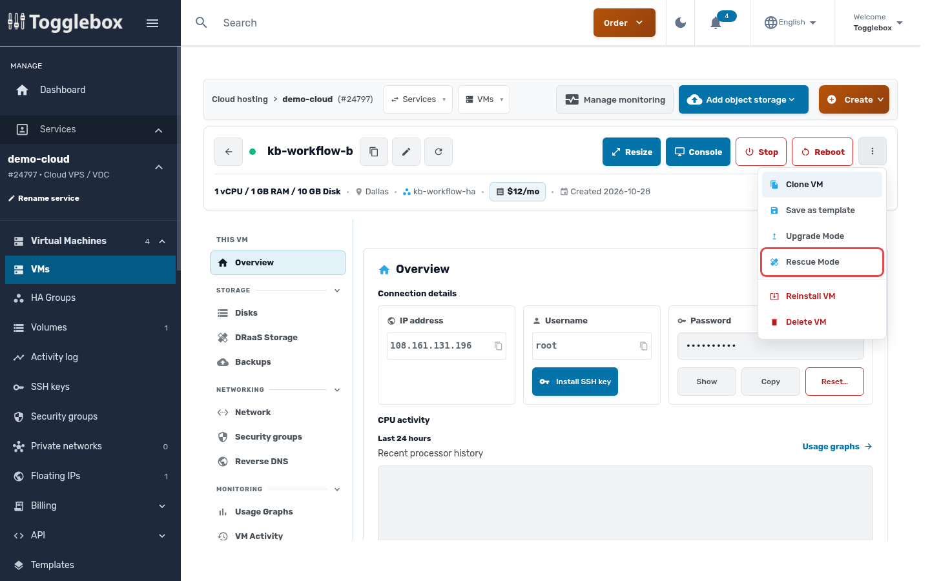Collapse Virtual Machines group

[x=162, y=241]
